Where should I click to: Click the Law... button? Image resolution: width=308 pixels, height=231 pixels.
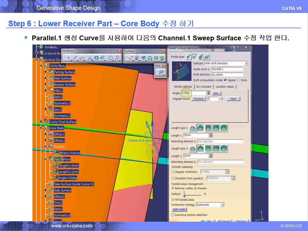(217, 93)
